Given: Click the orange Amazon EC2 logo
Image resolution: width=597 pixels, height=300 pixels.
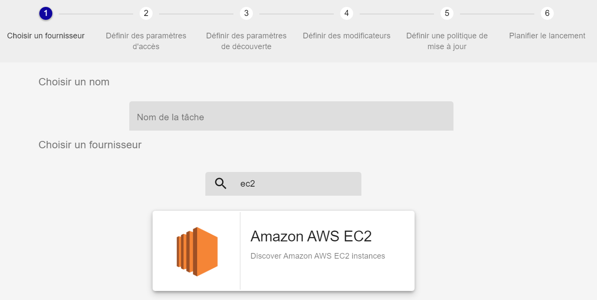Looking at the screenshot, I should [x=197, y=251].
